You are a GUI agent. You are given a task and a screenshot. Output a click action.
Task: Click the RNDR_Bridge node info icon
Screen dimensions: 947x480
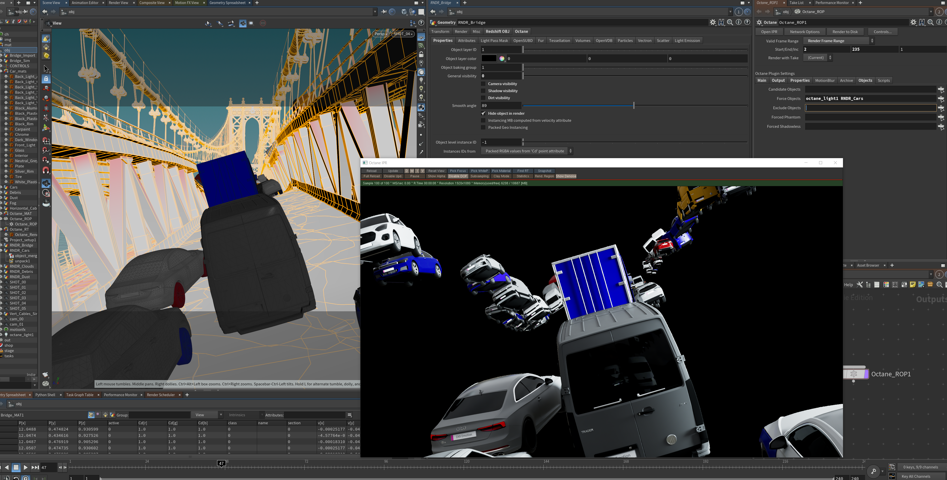pyautogui.click(x=739, y=22)
